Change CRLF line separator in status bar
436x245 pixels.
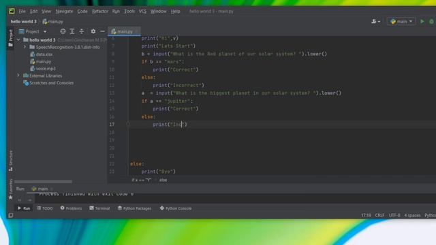pos(379,215)
